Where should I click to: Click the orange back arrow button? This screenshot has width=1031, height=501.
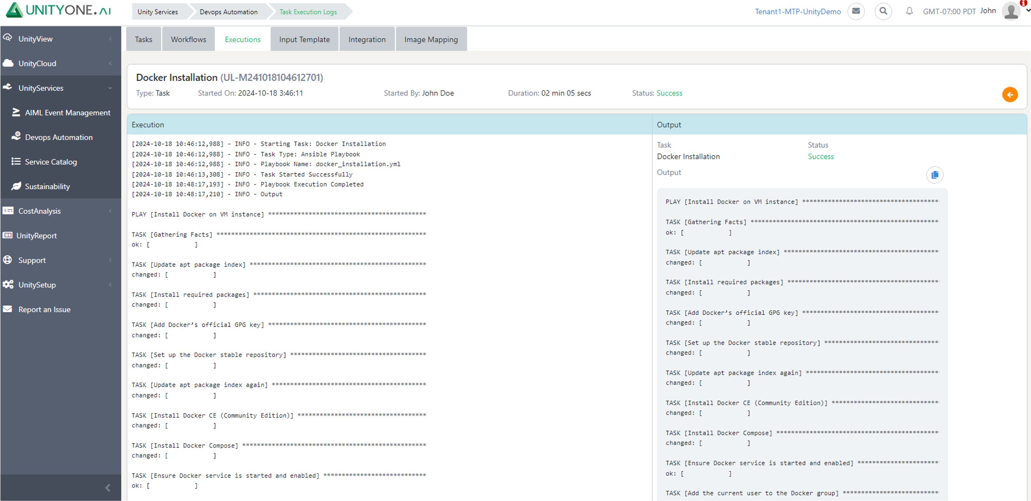[1009, 95]
